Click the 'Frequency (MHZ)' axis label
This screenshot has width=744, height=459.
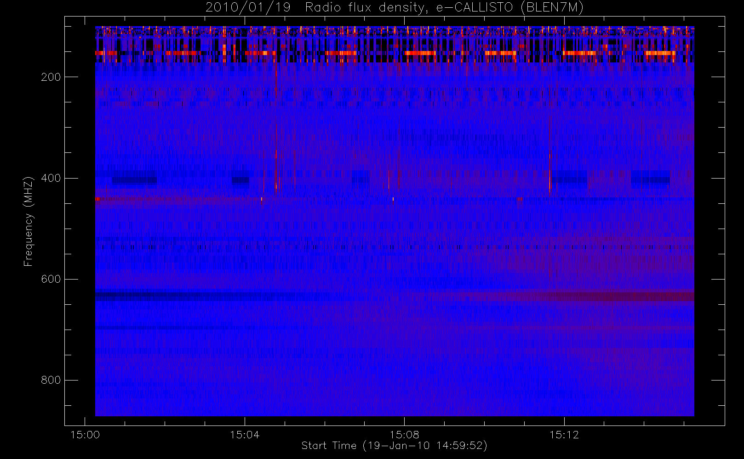tap(29, 221)
